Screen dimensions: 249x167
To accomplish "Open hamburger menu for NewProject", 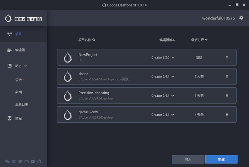I will click(227, 57).
